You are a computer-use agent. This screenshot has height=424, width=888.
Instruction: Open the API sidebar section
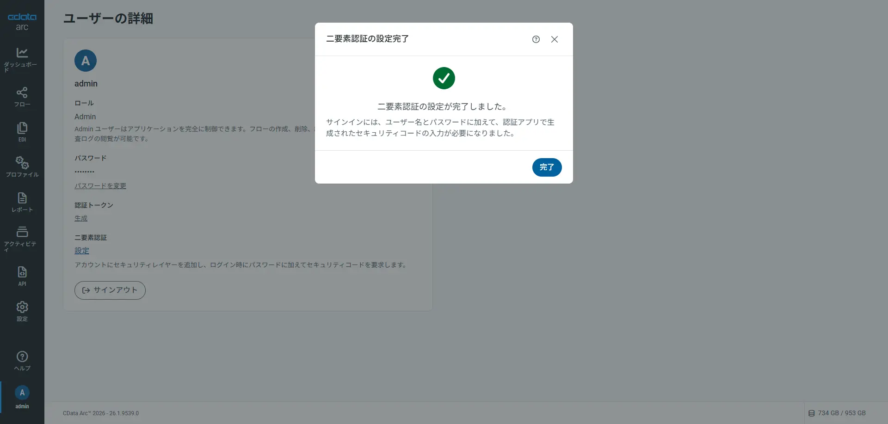click(22, 277)
